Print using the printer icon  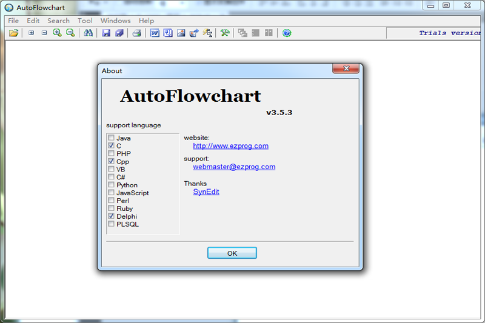(x=137, y=33)
